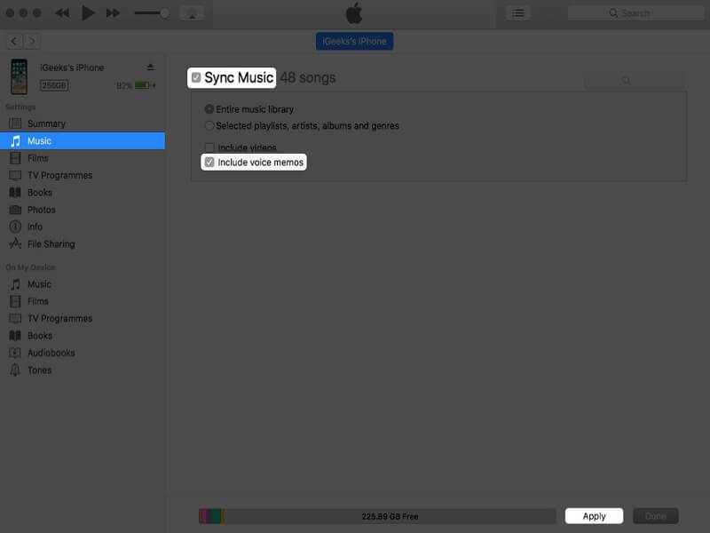Click the 256GB capacity label
This screenshot has height=533, width=710.
click(54, 85)
